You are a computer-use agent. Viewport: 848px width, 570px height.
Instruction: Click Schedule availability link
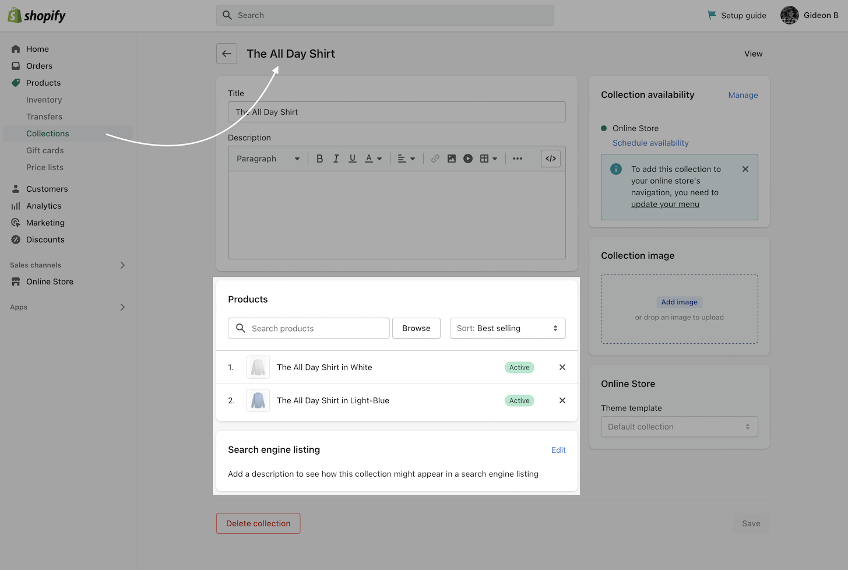coord(650,143)
